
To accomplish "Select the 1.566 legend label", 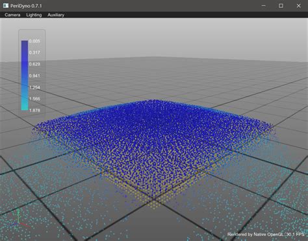I will (x=34, y=98).
